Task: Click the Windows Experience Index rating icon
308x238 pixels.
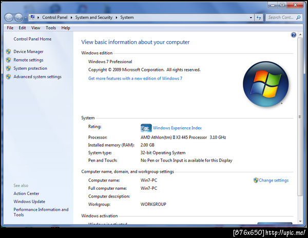Action: [x=146, y=128]
